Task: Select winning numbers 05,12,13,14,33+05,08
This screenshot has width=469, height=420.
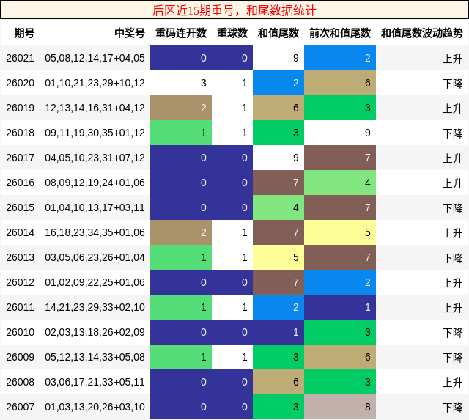Action: (x=95, y=357)
